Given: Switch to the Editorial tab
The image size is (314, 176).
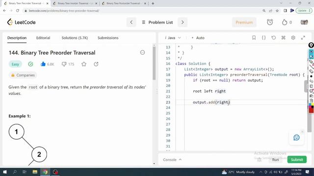Looking at the screenshot, I should 43,38.
